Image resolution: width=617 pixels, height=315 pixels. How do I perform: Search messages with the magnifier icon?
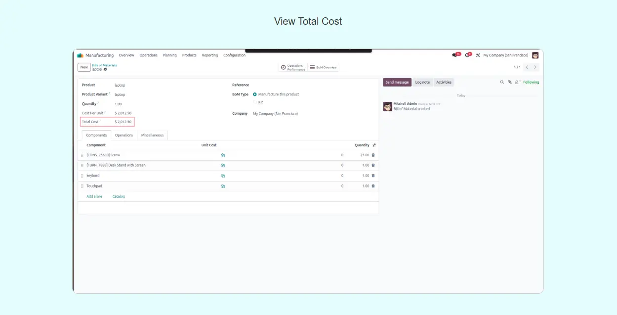tap(502, 82)
